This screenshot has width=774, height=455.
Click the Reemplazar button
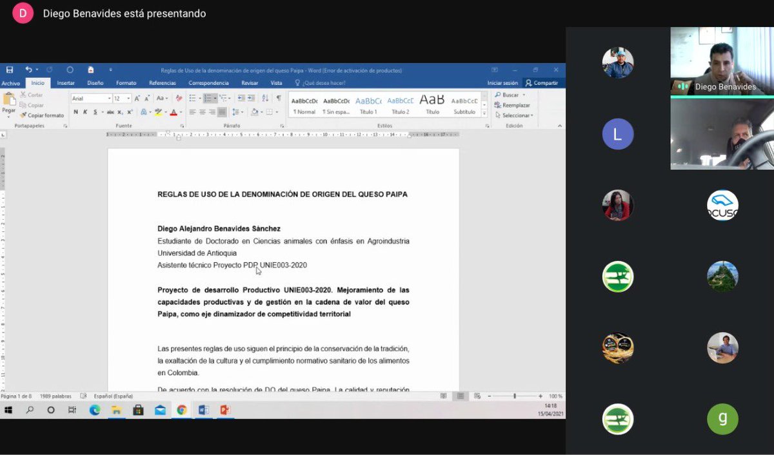click(x=513, y=105)
